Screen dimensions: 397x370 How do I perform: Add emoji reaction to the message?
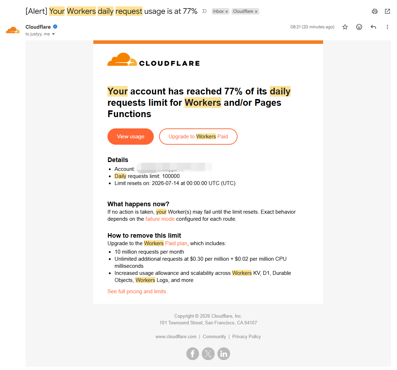(x=359, y=27)
